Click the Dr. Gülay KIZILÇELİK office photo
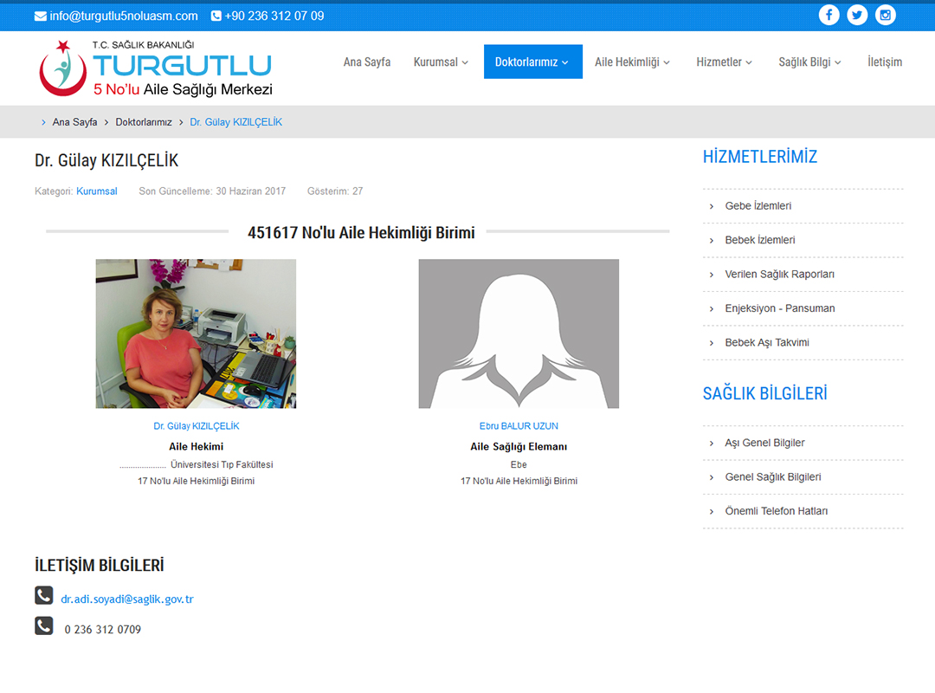The image size is (935, 693). click(x=196, y=334)
